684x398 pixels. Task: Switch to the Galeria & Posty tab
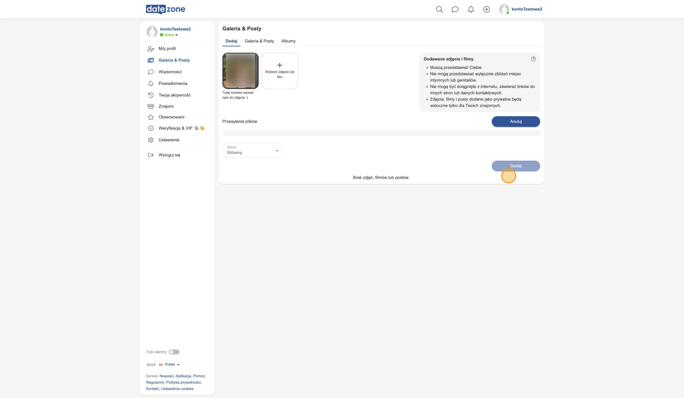pyautogui.click(x=259, y=41)
